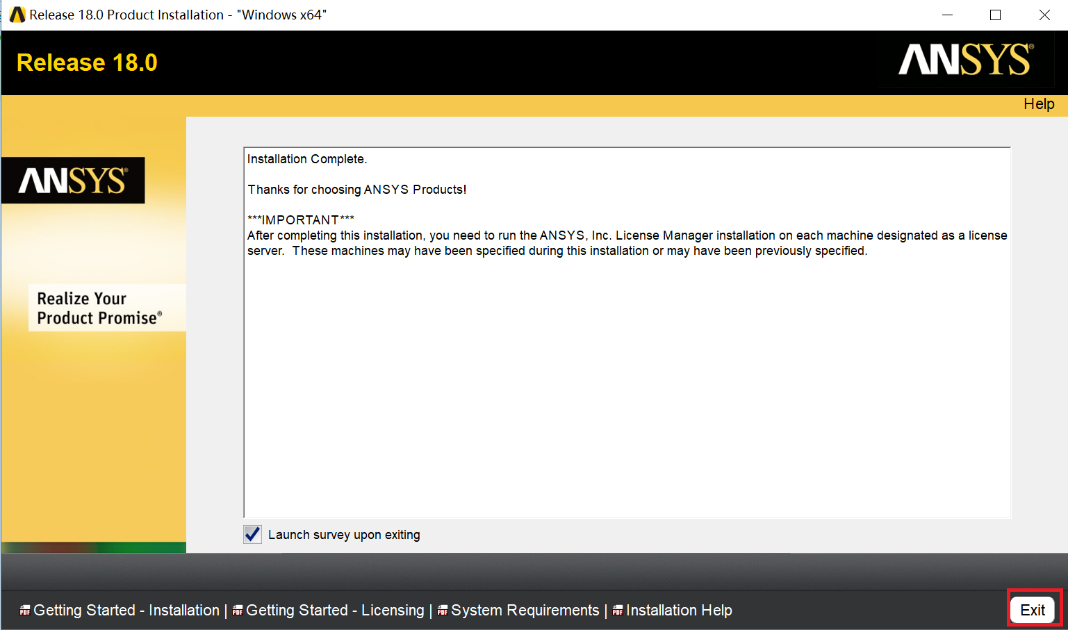Click the 'Launch survey upon exiting' label
Viewport: 1068px width, 630px height.
click(344, 535)
